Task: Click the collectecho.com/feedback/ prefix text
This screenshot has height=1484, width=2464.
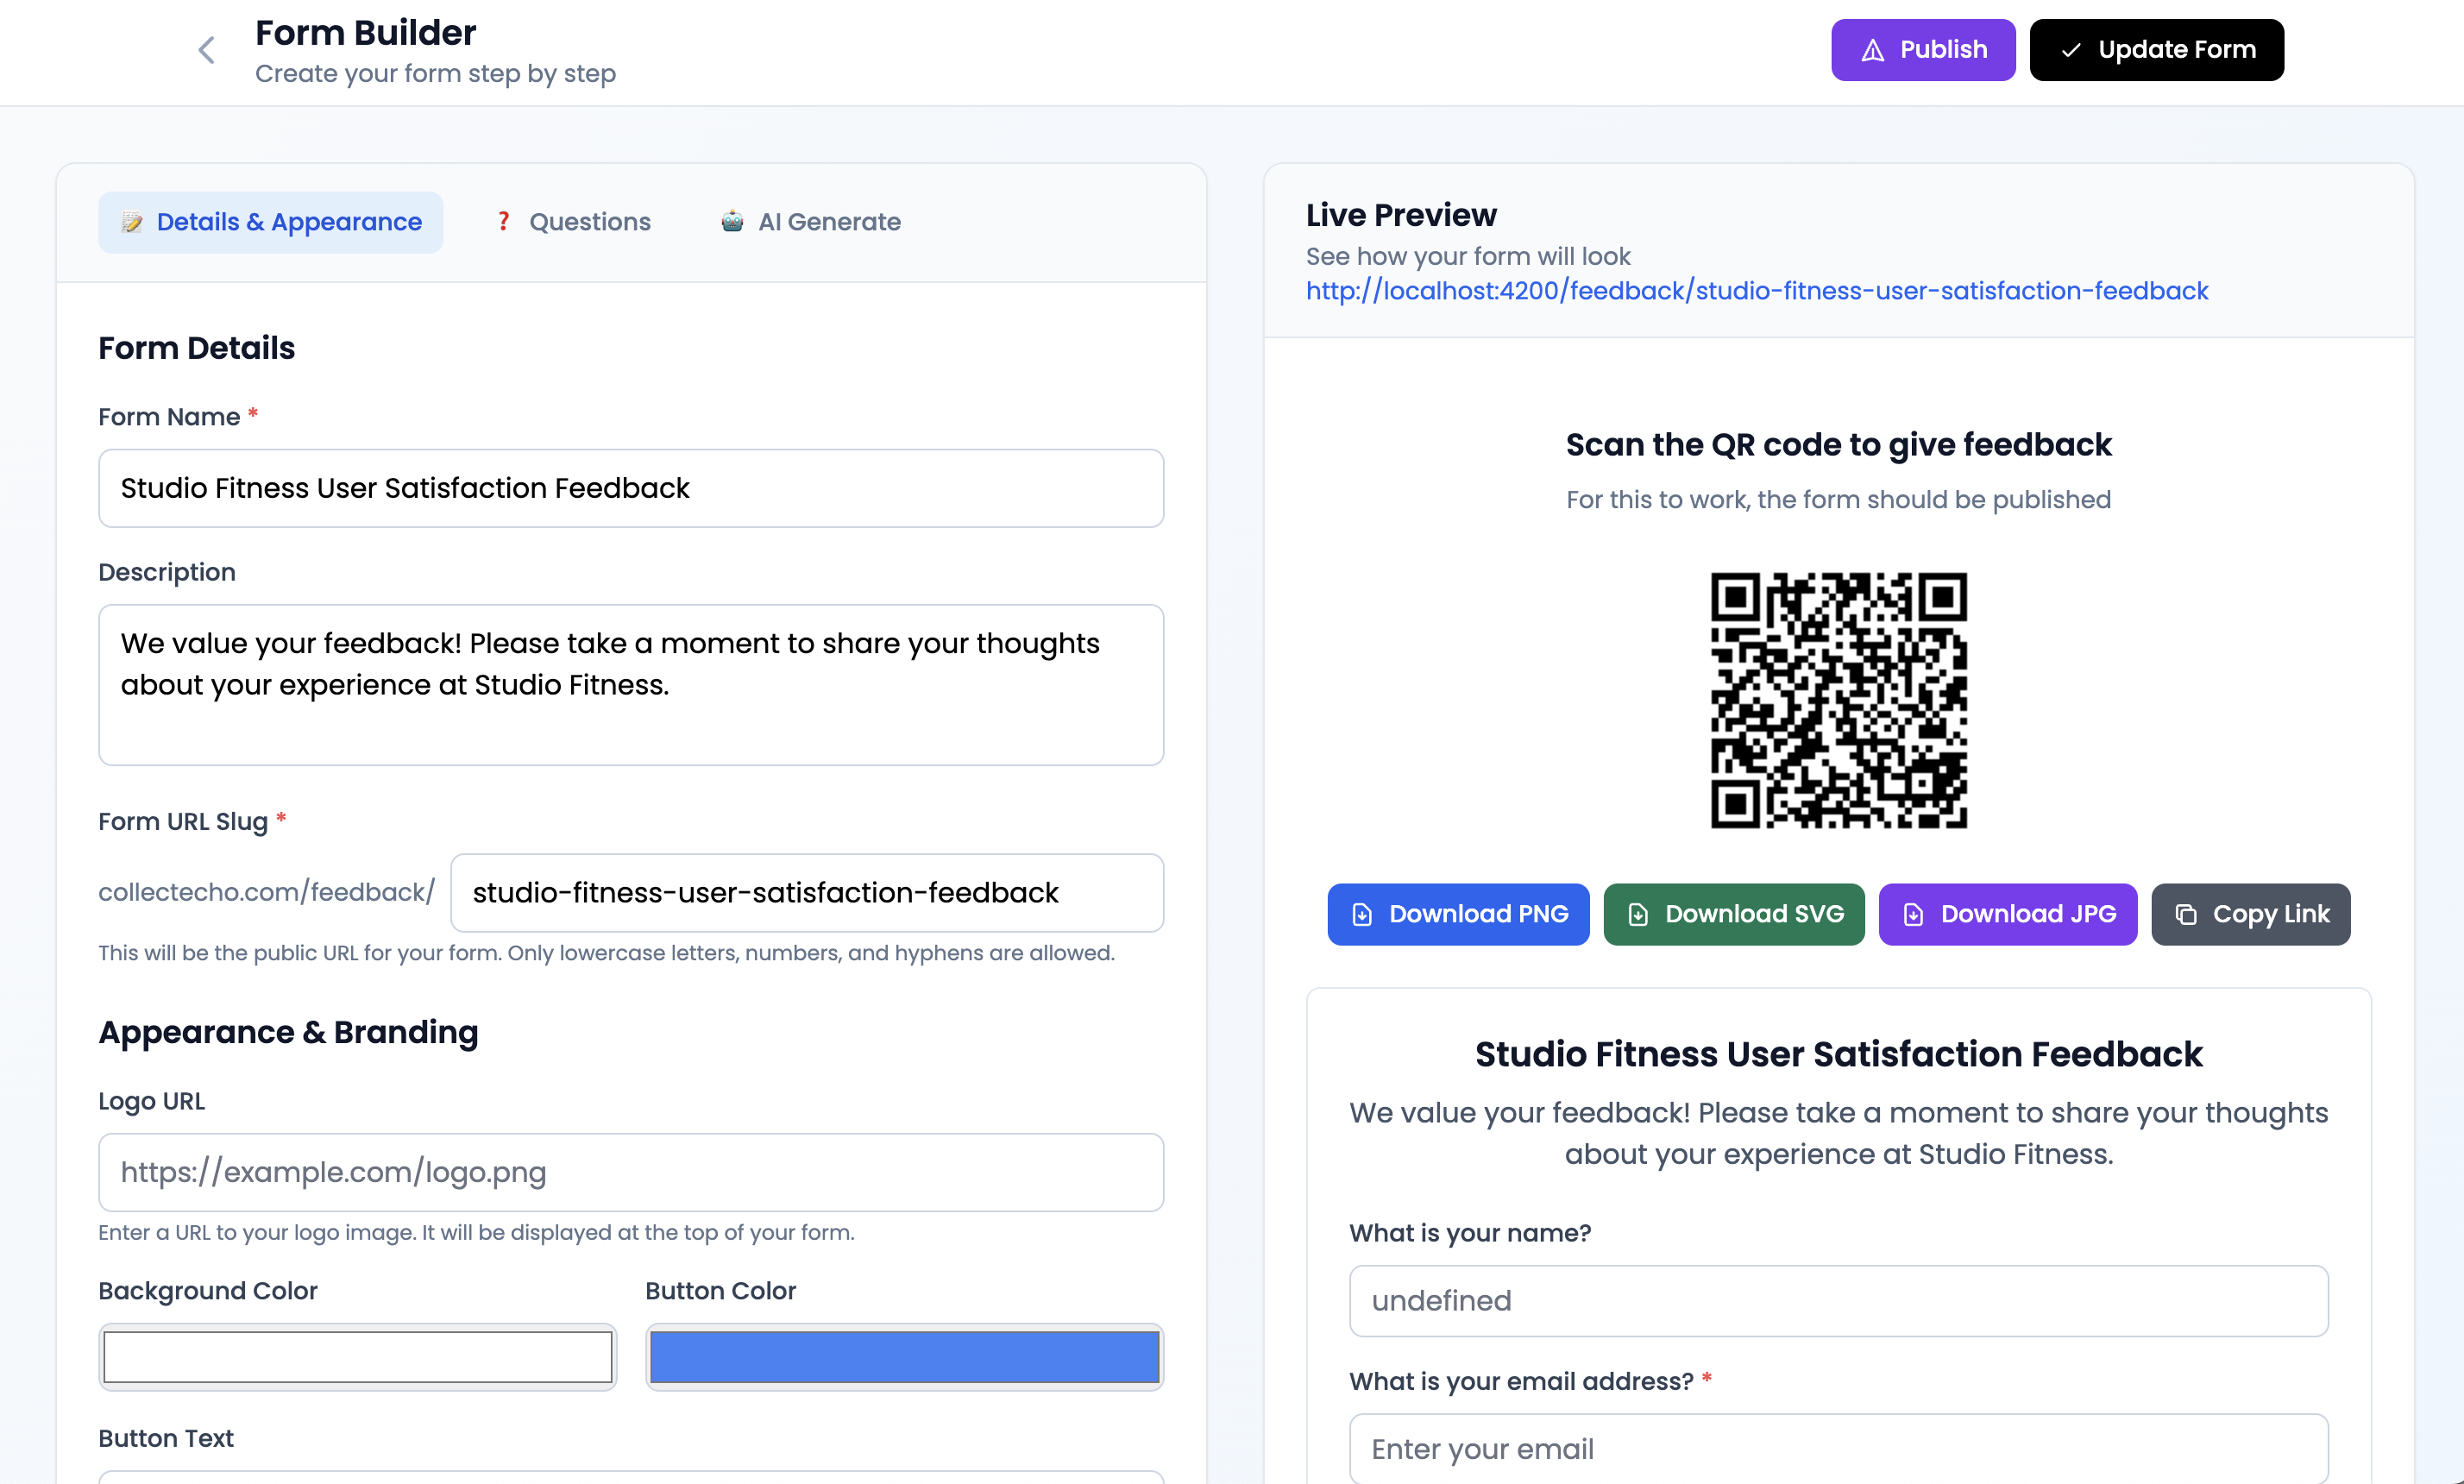Action: (x=267, y=892)
